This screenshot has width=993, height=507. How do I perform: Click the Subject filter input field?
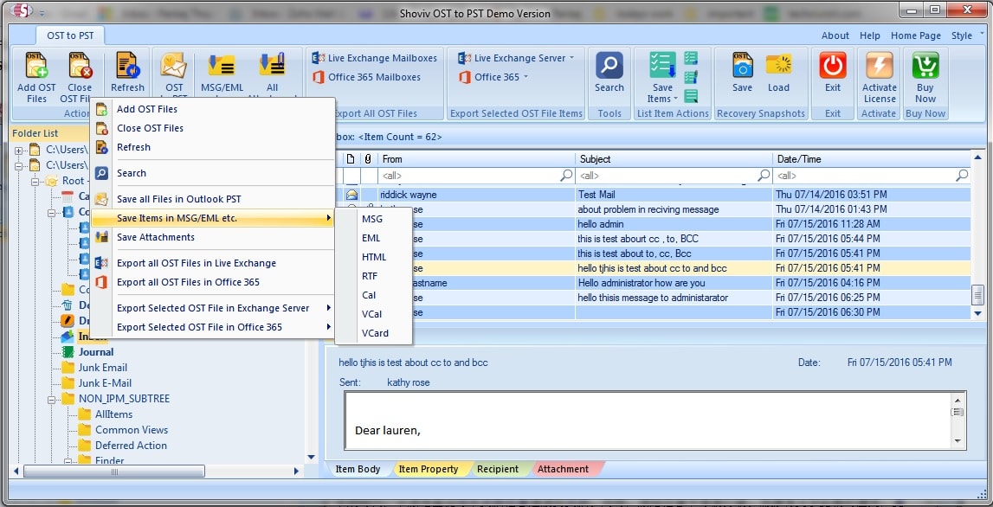pos(674,176)
